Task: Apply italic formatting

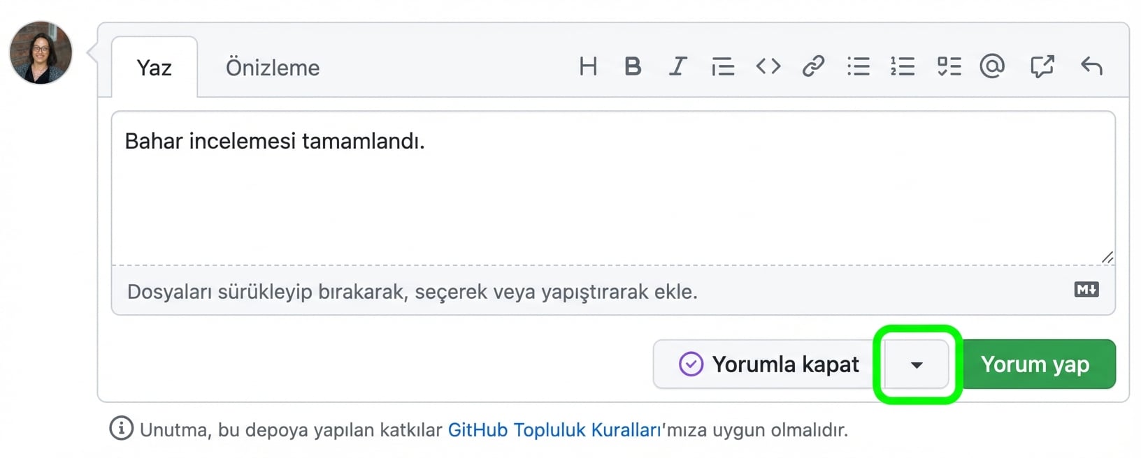Action: [677, 66]
